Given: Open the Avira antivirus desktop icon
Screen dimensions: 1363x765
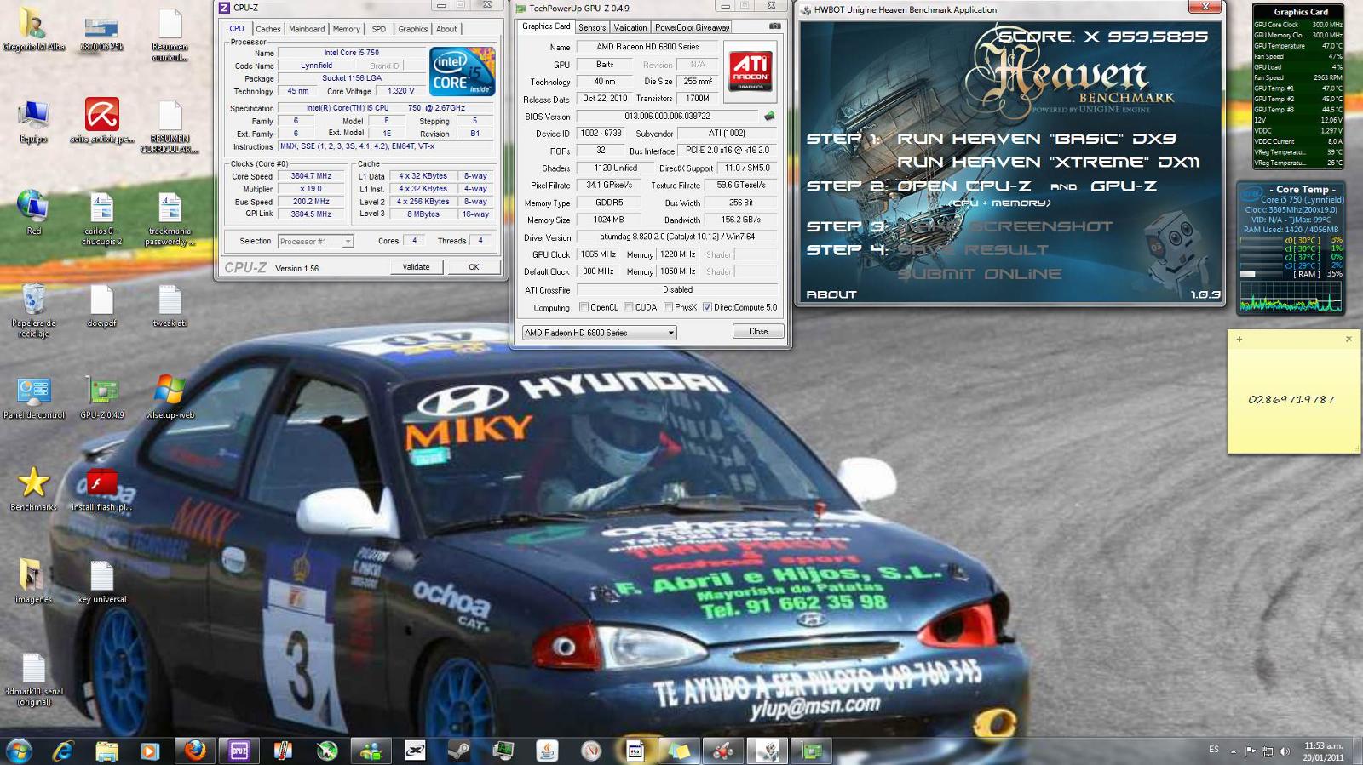Looking at the screenshot, I should click(x=102, y=120).
